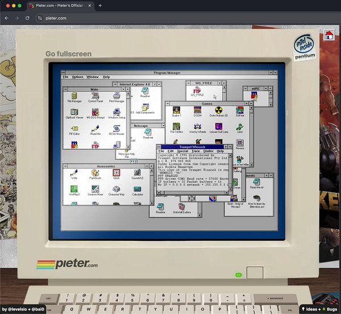Open the Netscape Read me icon
Viewport: 341px width, 314px height.
point(148,134)
